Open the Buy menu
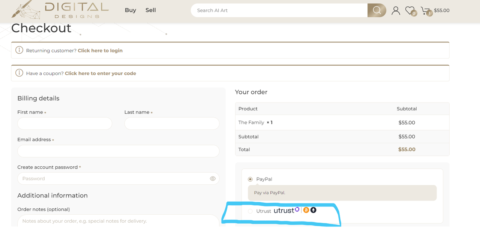 click(x=130, y=10)
